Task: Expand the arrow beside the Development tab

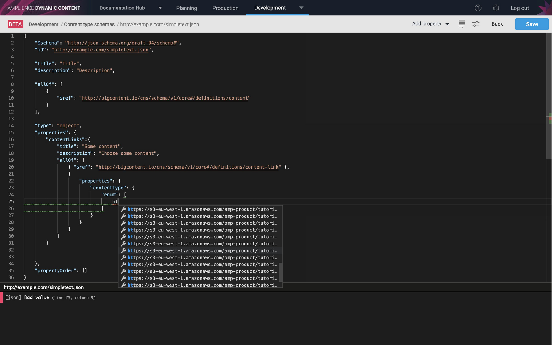Action: coord(301,8)
